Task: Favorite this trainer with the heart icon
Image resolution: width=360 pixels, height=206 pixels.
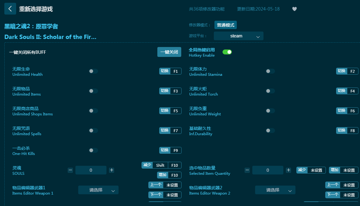Action: click(294, 9)
